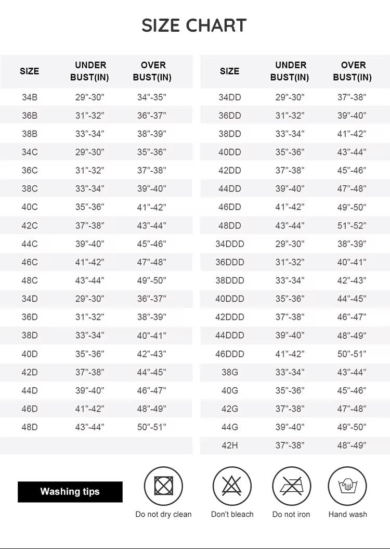Click the Hand wash caption text
The height and width of the screenshot is (549, 390).
(x=348, y=514)
